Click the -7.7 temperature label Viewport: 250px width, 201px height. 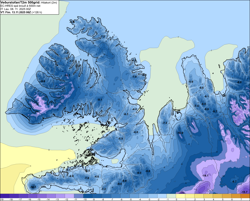(71, 61)
